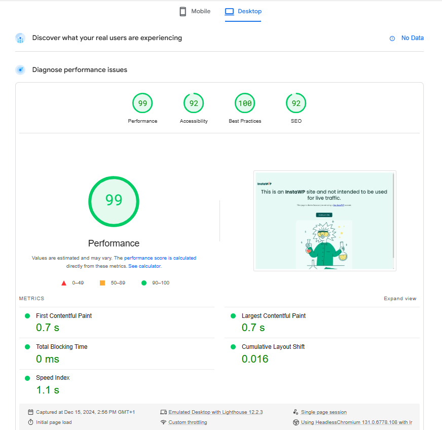The image size is (442, 430).
Task: Jump to the Best Practices score gauge
Action: pos(245,103)
